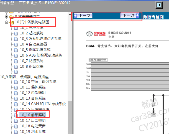Image resolution: width=169 pixels, height=134 pixels.
Task: Click the tree panel vertical scrollbar thumb
Action: [70, 117]
